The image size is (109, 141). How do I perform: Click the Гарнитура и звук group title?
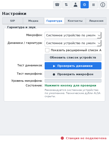pyautogui.click(x=22, y=27)
